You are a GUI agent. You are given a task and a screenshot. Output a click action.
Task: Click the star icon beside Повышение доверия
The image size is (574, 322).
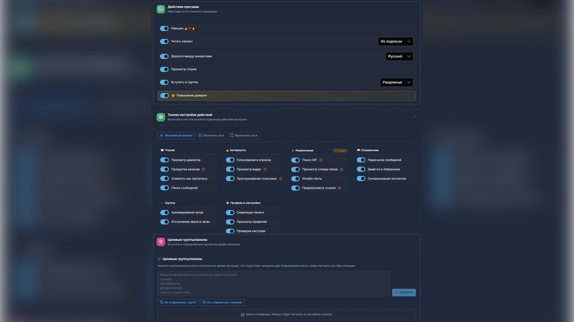tap(173, 96)
